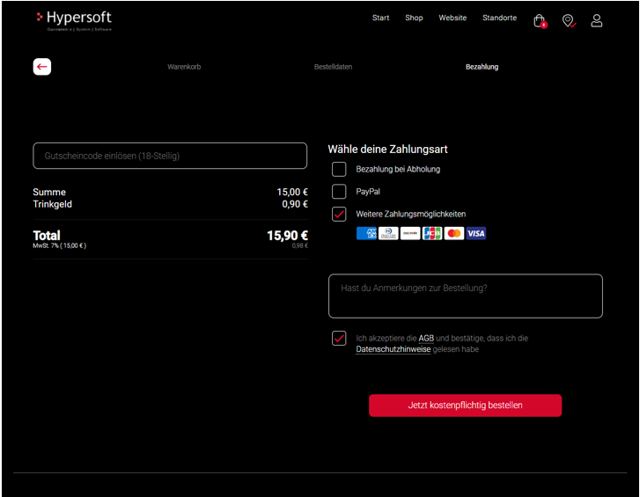640x497 pixels.
Task: Open the Datenschutzhinweise link
Action: click(393, 349)
